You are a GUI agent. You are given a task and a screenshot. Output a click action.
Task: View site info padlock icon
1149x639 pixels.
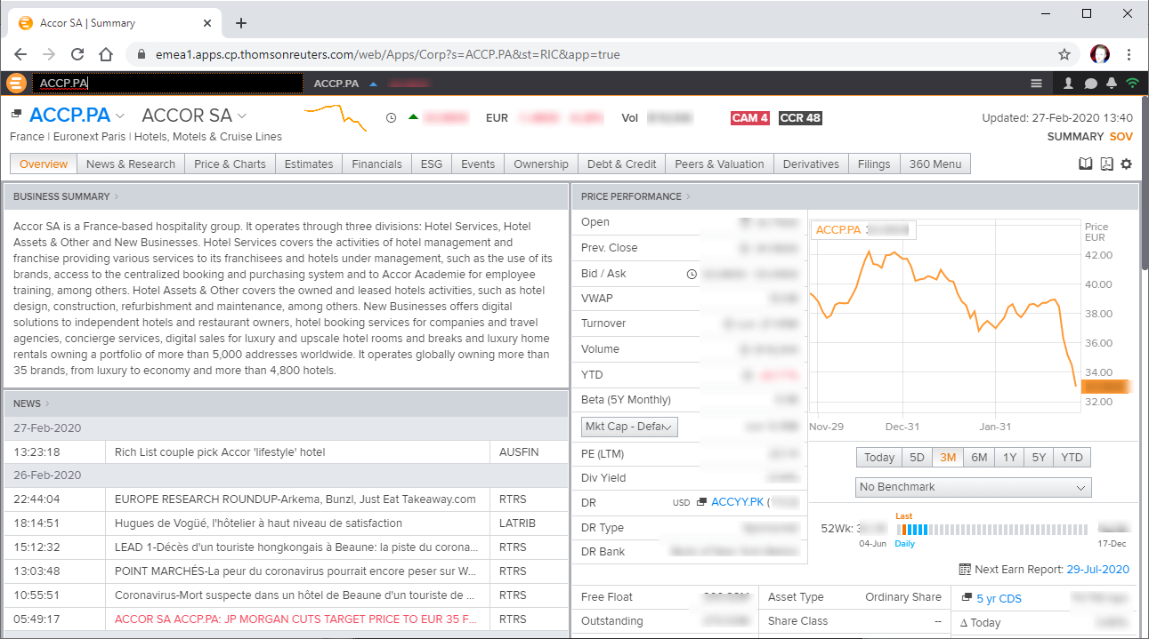(142, 54)
